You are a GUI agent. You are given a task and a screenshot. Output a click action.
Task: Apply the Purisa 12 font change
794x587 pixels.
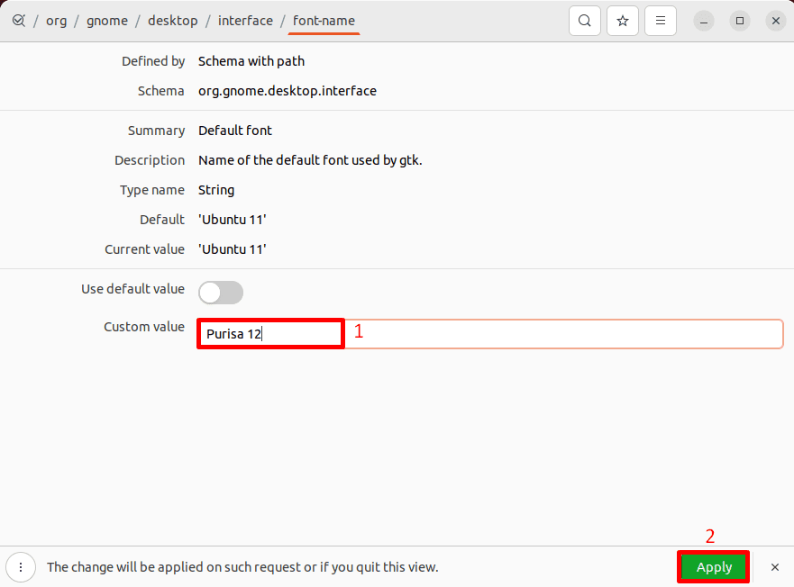pos(713,567)
